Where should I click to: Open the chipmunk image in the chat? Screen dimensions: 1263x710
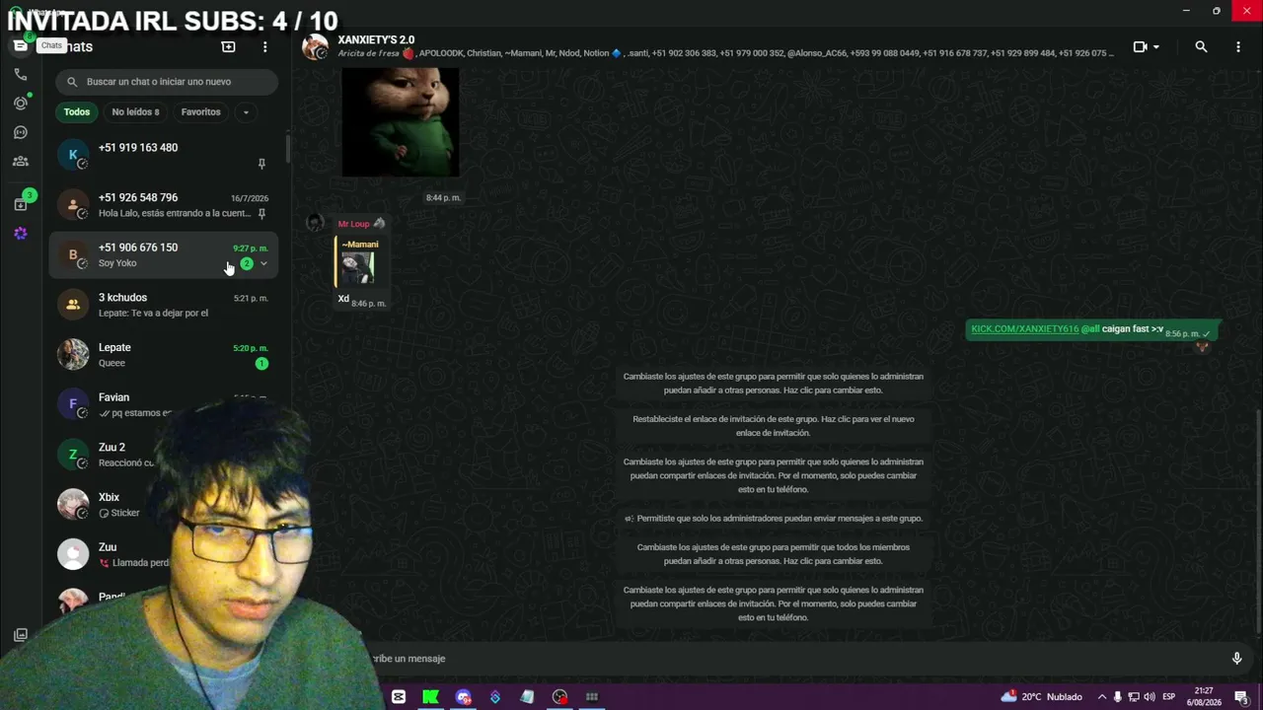click(401, 122)
